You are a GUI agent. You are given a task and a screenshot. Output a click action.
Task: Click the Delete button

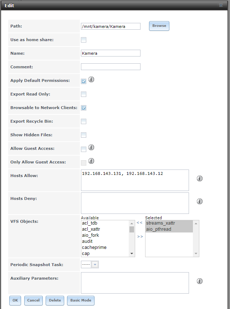[55, 300]
